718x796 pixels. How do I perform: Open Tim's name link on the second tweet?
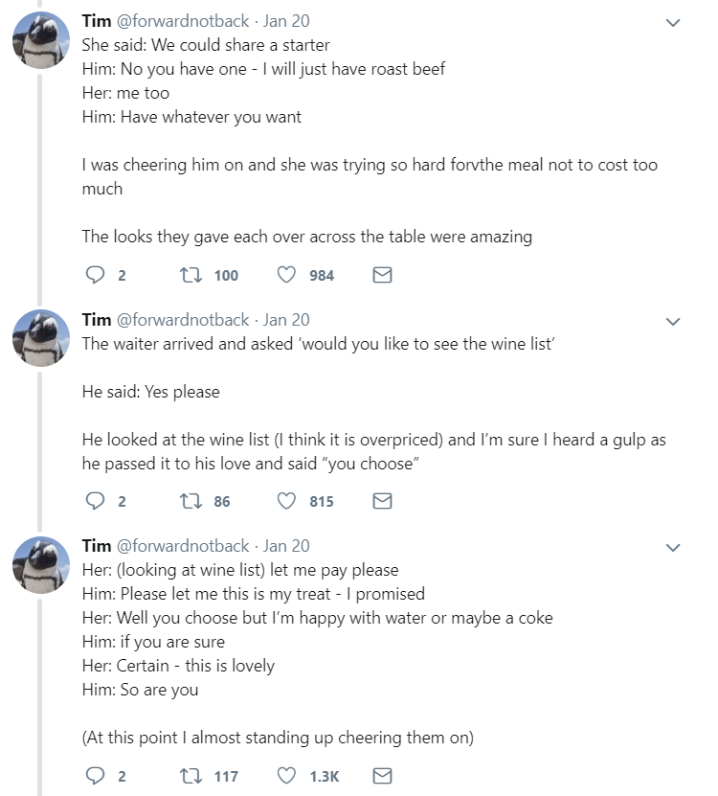coord(97,320)
